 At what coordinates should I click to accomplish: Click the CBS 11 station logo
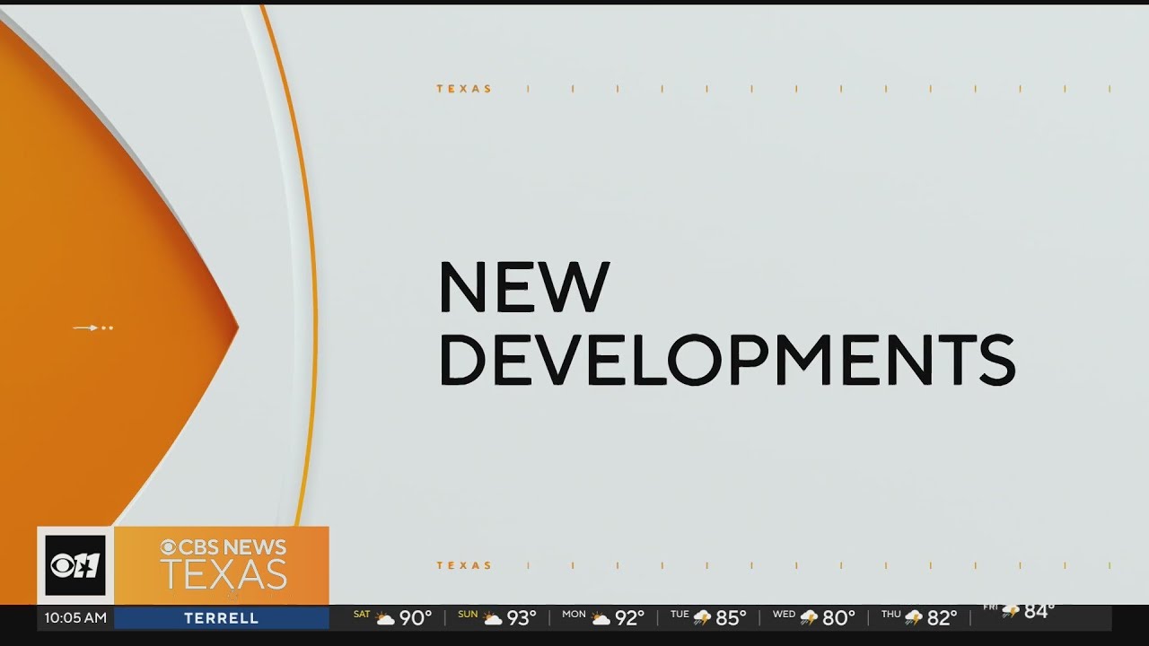tap(75, 565)
